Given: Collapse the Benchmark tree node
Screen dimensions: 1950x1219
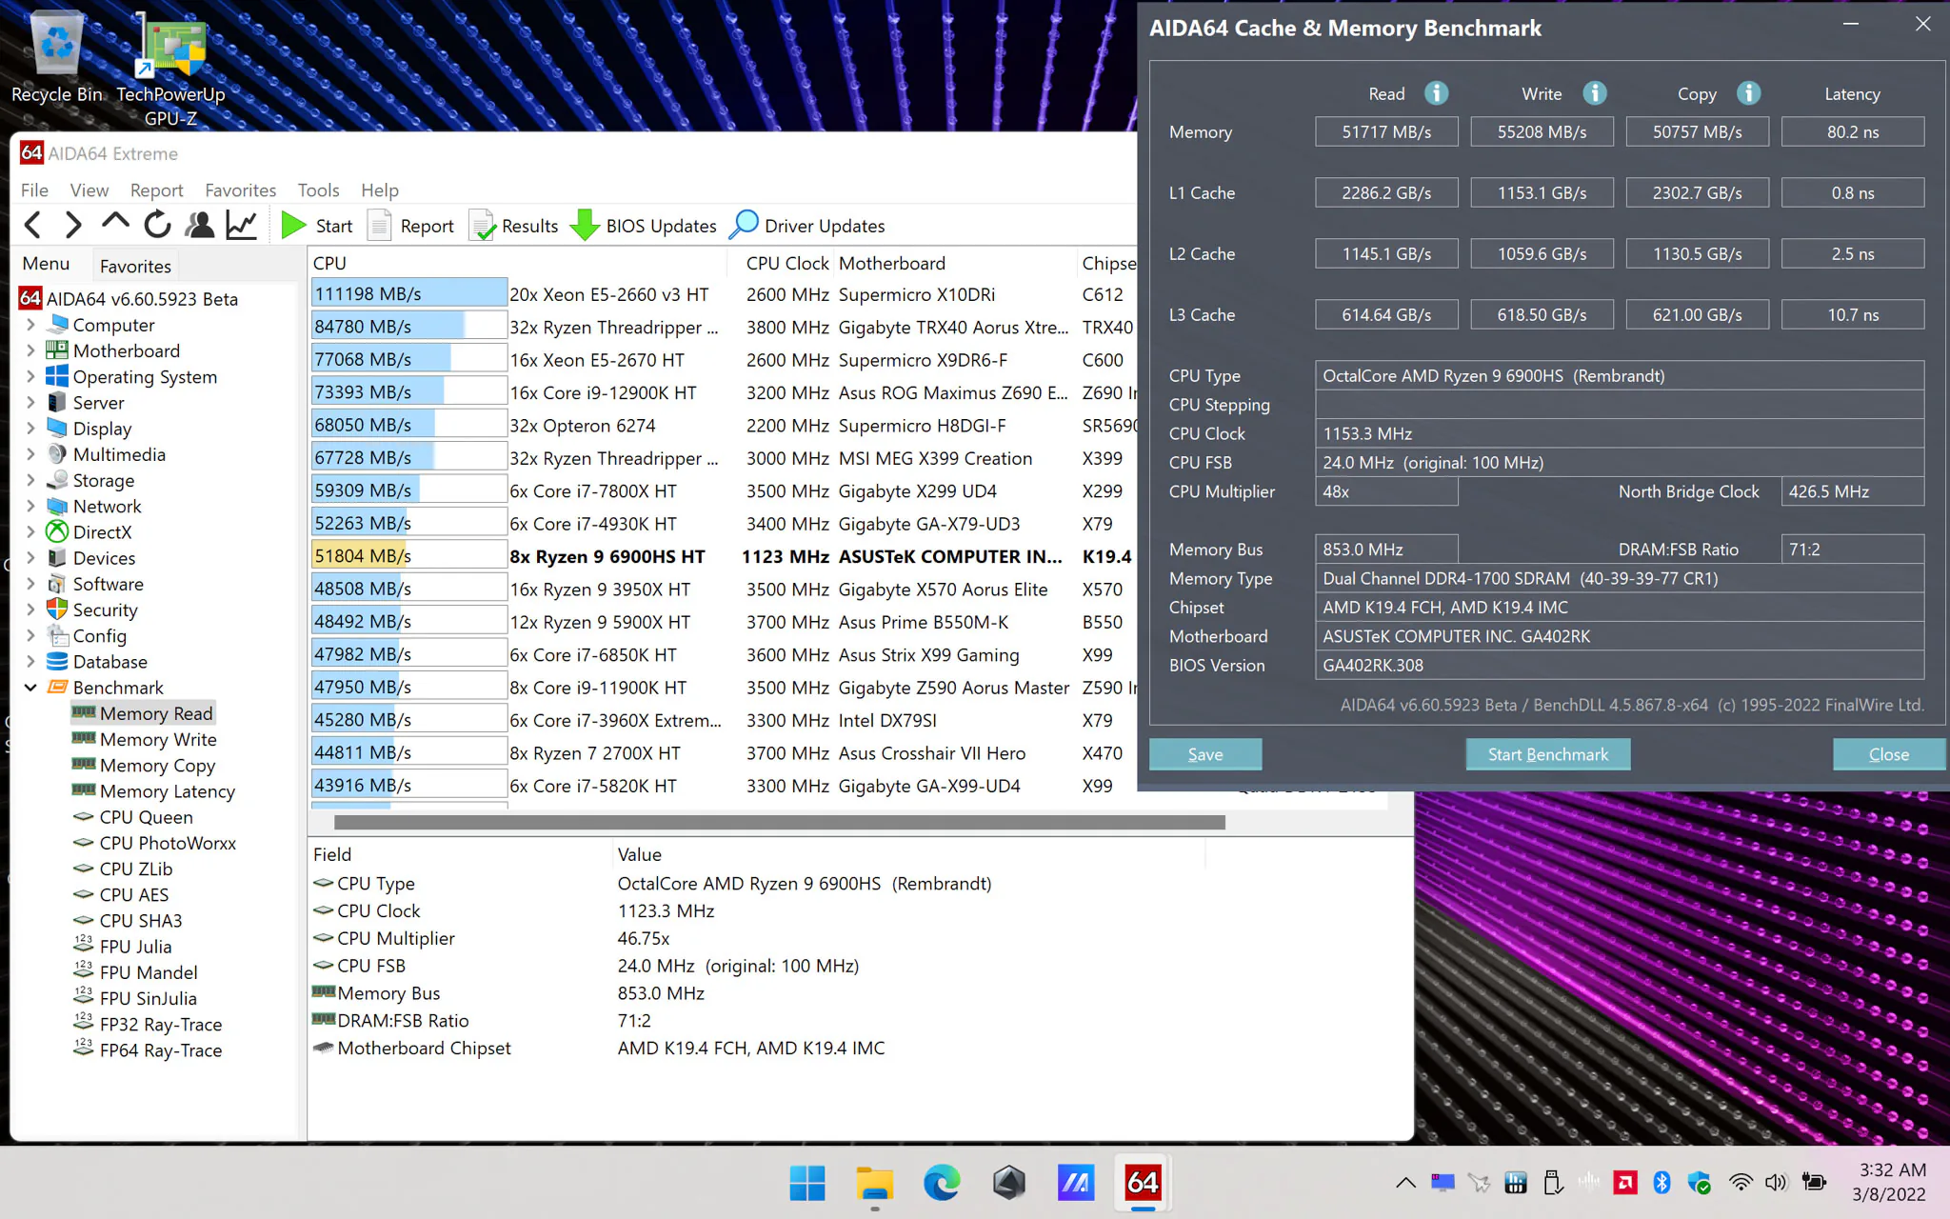Looking at the screenshot, I should tap(30, 687).
